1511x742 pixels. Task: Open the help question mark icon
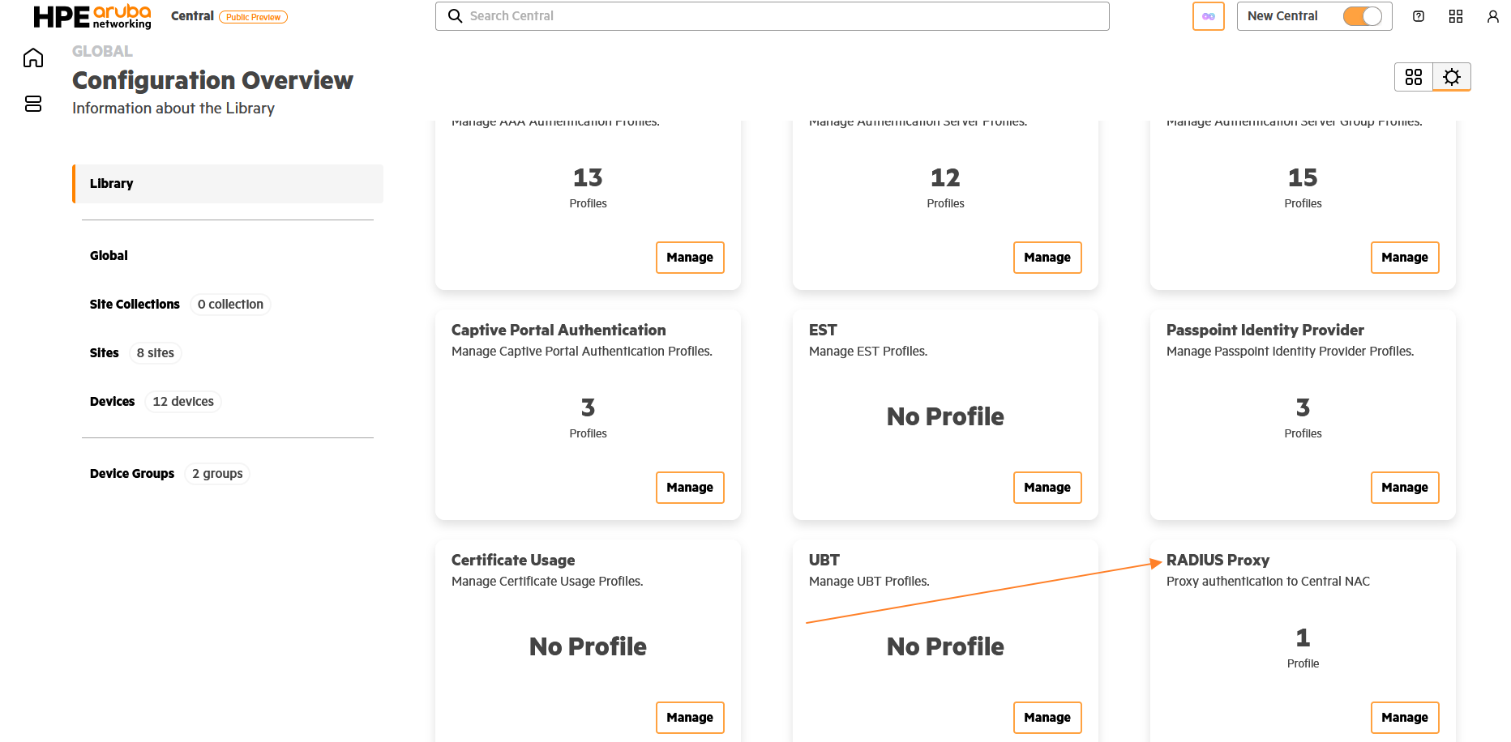click(x=1419, y=16)
